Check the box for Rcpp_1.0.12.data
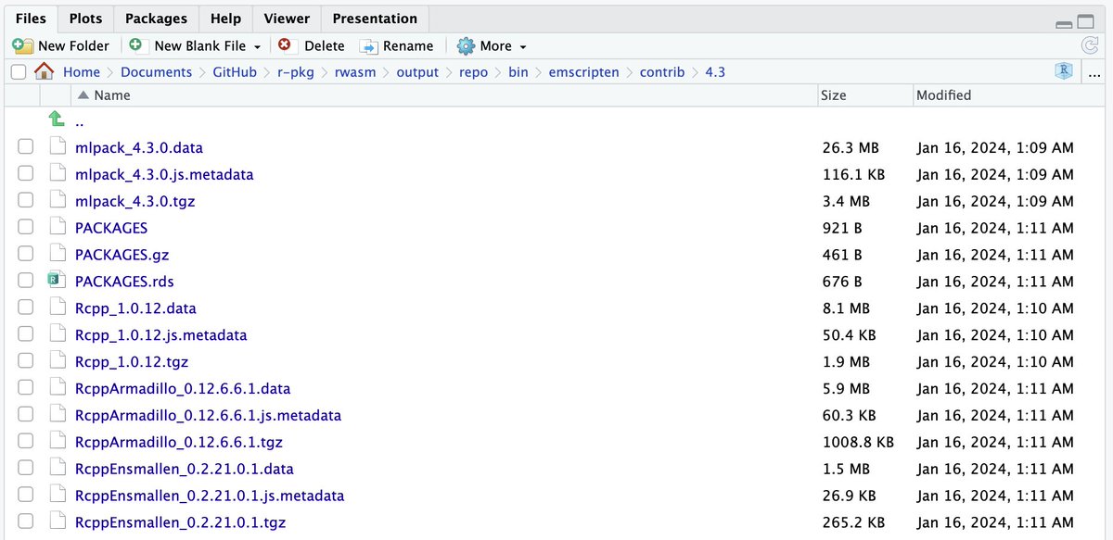 tap(25, 308)
